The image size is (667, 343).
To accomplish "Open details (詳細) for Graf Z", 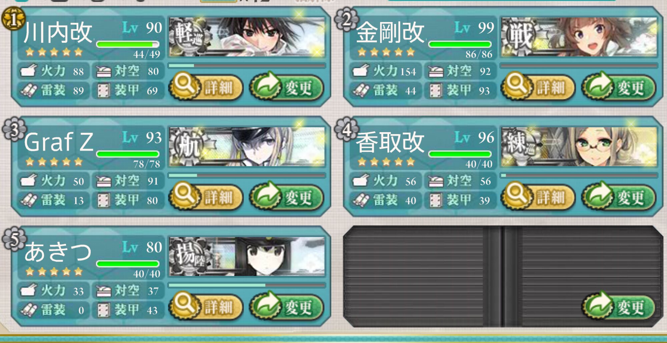I will coord(206,197).
